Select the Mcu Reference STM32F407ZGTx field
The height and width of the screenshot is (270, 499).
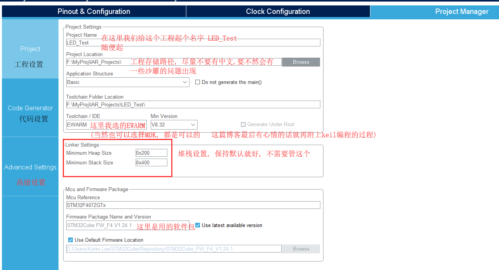coord(193,205)
